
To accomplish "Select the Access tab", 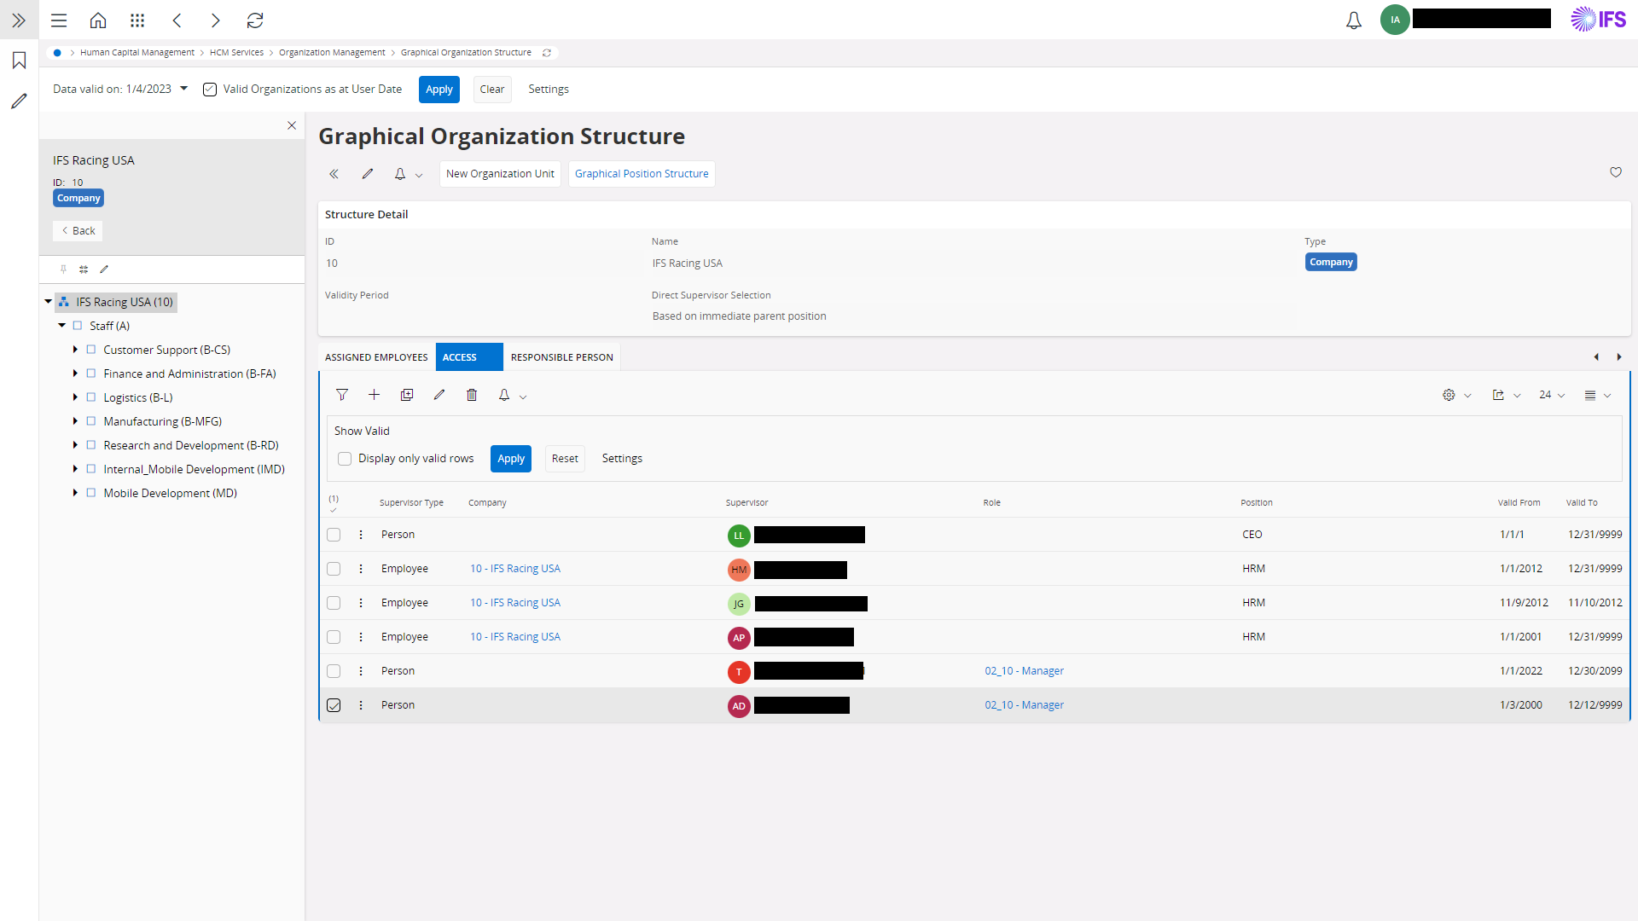I will (468, 357).
